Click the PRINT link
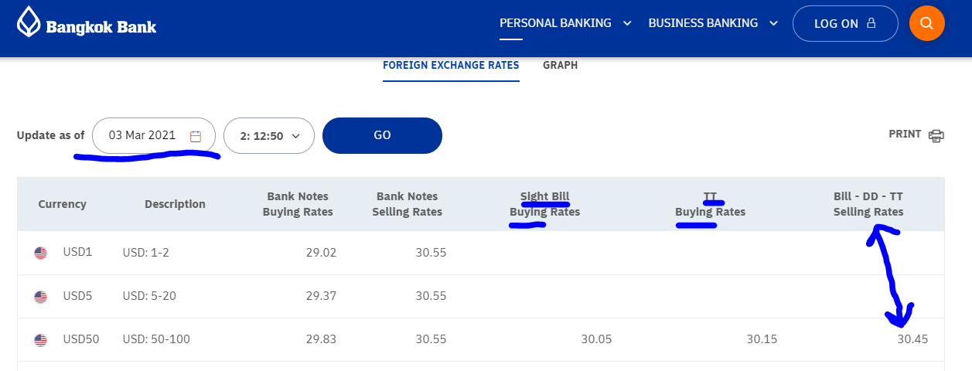972x371 pixels. (x=905, y=134)
